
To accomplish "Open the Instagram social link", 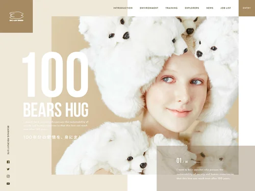I will (x=8, y=176).
